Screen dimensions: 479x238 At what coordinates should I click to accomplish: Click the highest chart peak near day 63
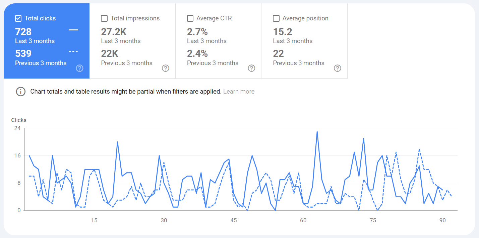pos(317,132)
